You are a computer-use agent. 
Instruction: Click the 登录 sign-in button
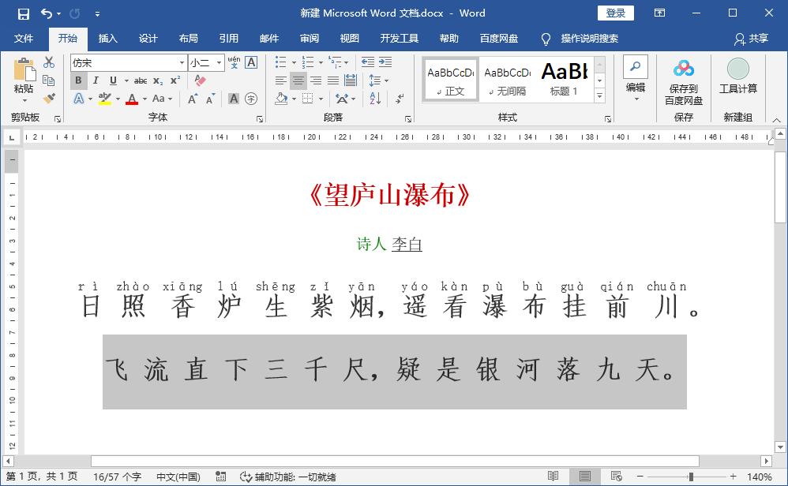tap(616, 13)
